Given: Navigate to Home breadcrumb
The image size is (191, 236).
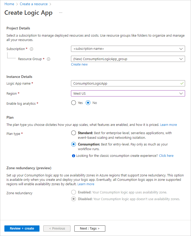Looking at the screenshot, I should [x=9, y=4].
